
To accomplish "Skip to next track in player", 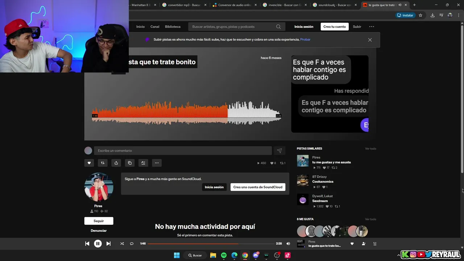I will click(x=108, y=244).
